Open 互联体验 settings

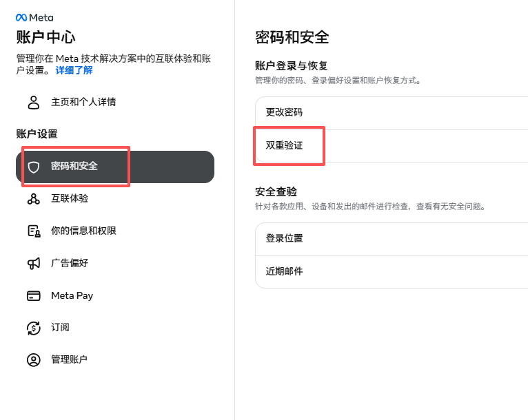115,199
